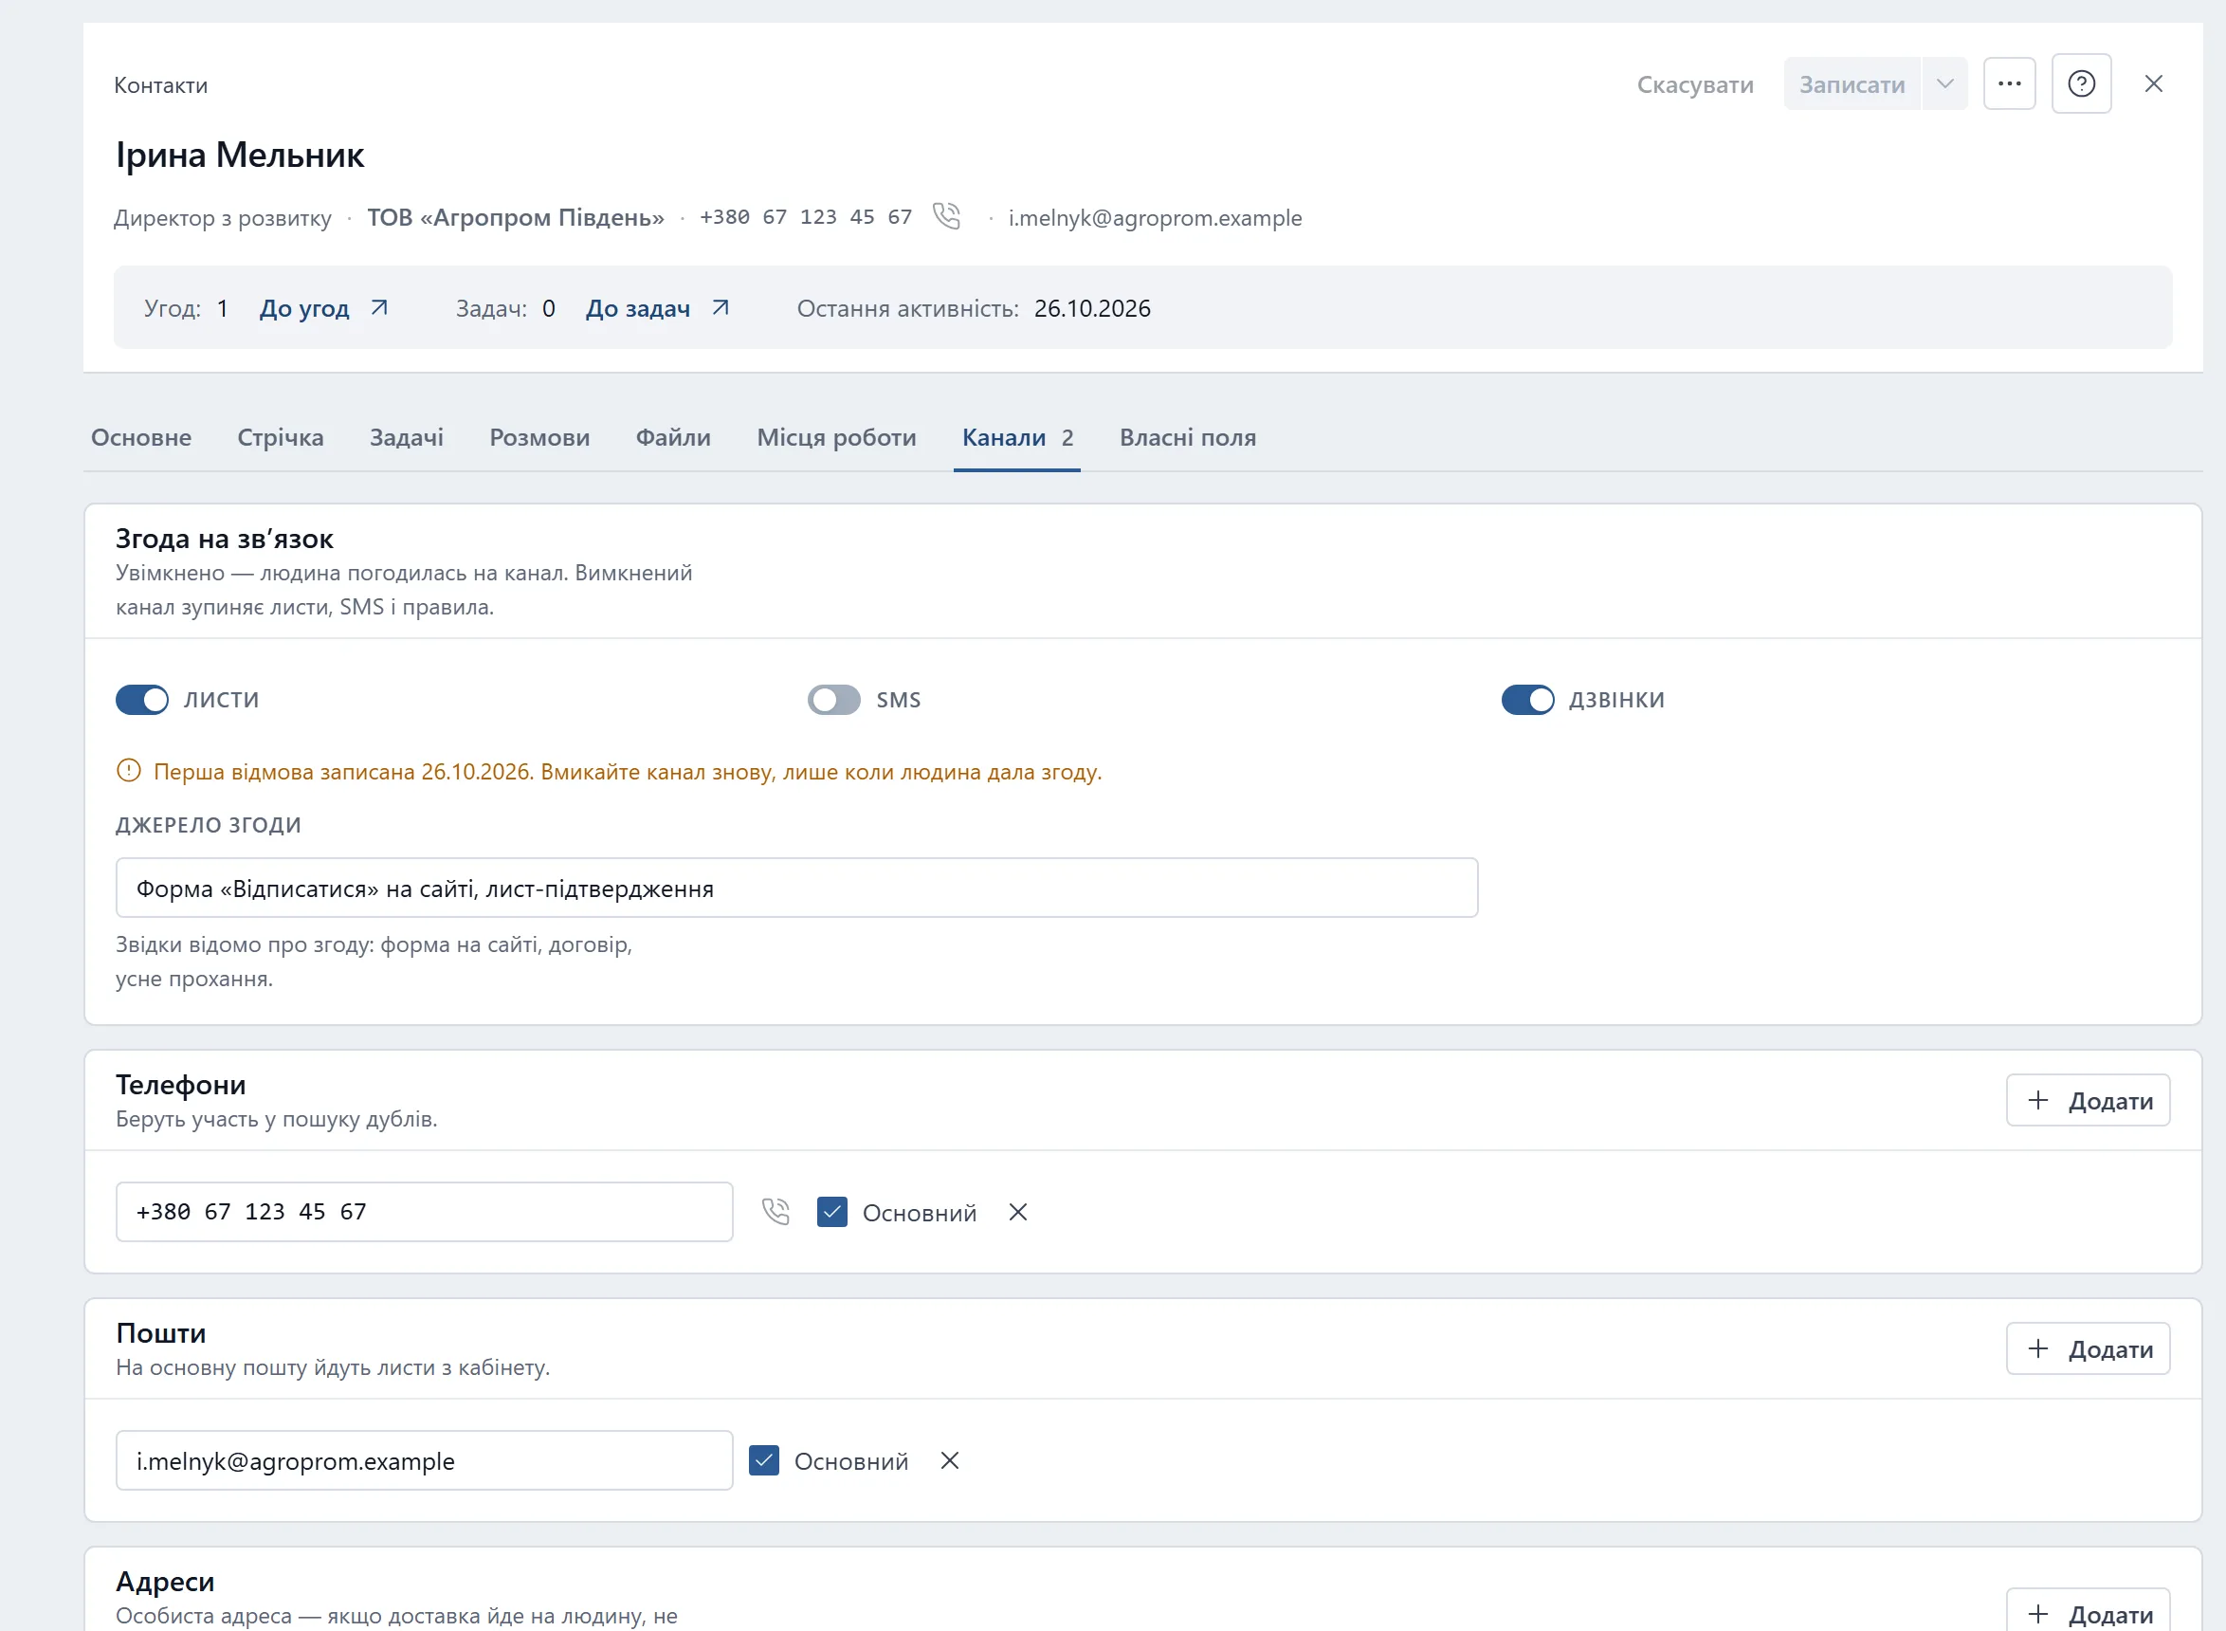2226x1631 pixels.
Task: Click the phone call icon in contact header
Action: pos(946,216)
